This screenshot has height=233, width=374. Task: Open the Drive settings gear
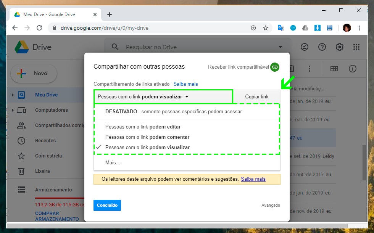(339, 47)
